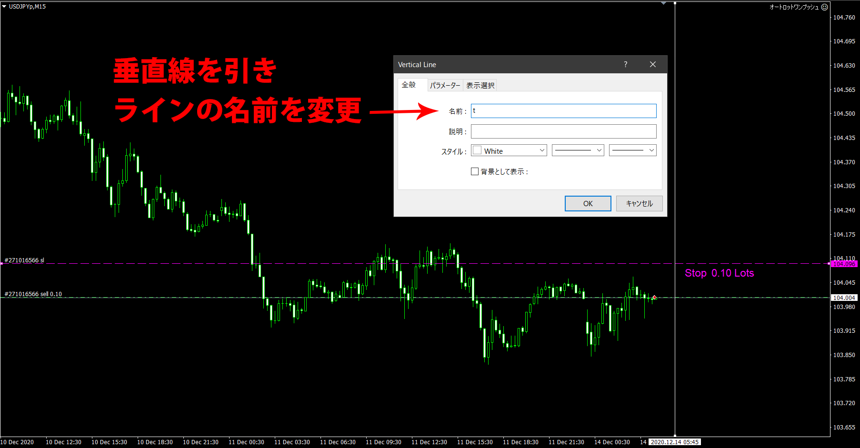
Task: Click the magenta 104.096 price tag
Action: click(844, 264)
